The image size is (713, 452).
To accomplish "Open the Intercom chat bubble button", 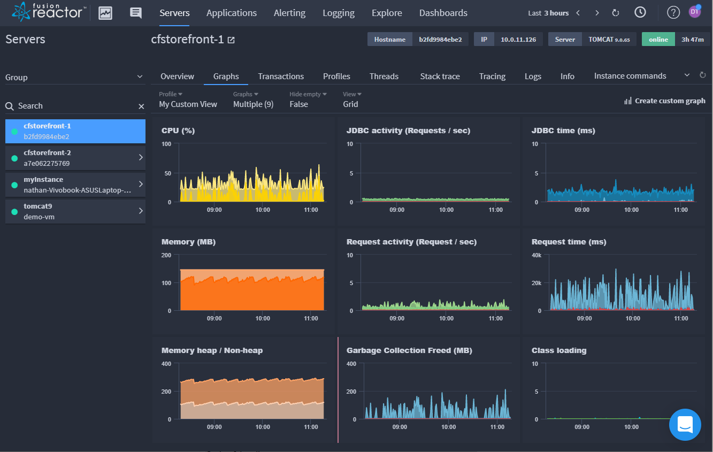I will [x=685, y=425].
